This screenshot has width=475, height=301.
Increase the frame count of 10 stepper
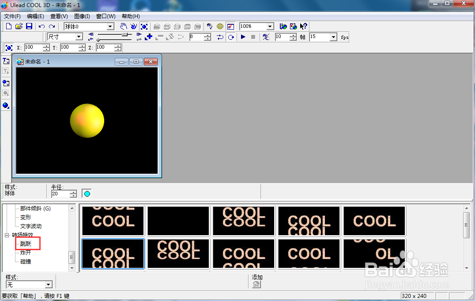(x=293, y=35)
